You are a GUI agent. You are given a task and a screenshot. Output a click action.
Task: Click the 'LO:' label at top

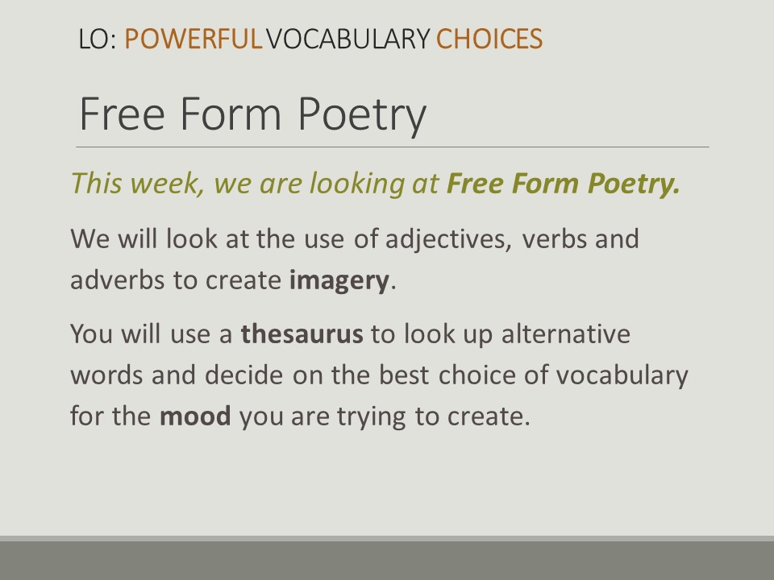click(98, 39)
